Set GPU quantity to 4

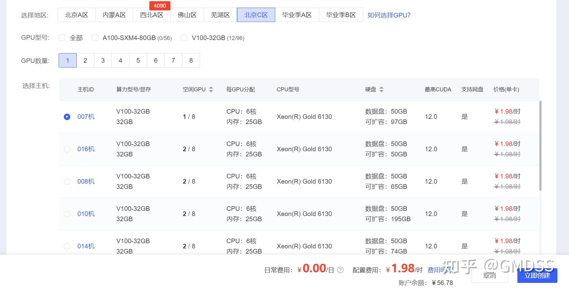(120, 60)
